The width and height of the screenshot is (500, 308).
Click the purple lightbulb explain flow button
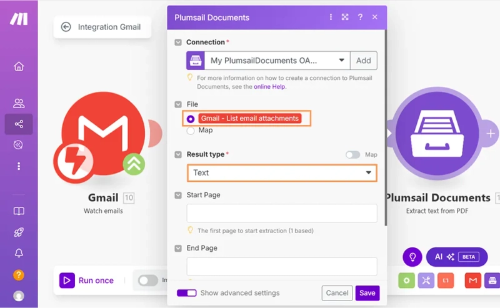click(x=412, y=257)
